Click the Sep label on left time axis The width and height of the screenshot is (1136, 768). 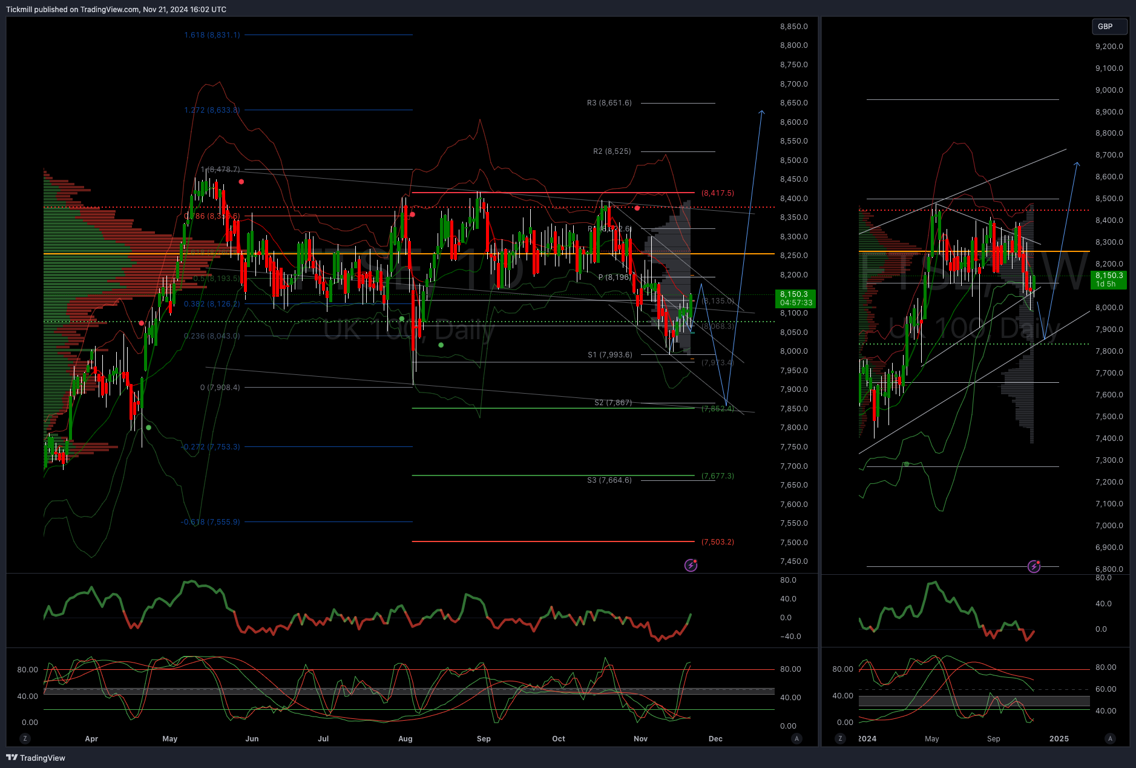coord(484,738)
